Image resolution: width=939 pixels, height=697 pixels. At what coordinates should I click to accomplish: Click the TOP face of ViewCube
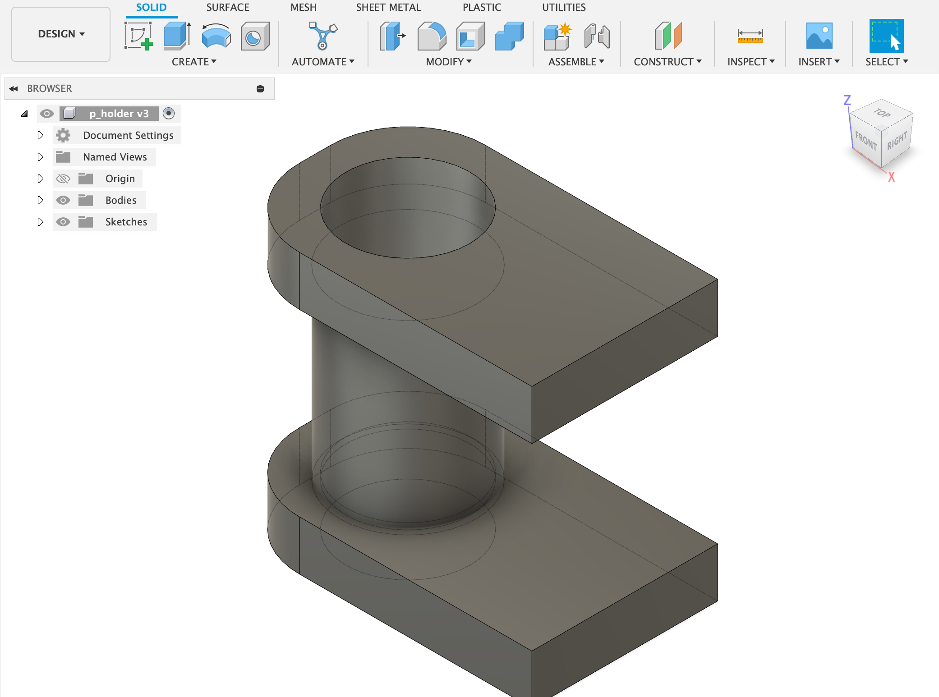pyautogui.click(x=881, y=113)
